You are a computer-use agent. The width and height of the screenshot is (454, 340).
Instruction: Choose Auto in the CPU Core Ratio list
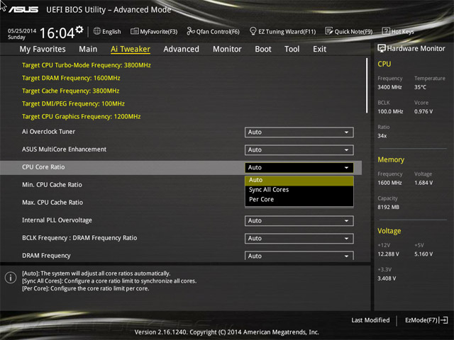[299, 180]
